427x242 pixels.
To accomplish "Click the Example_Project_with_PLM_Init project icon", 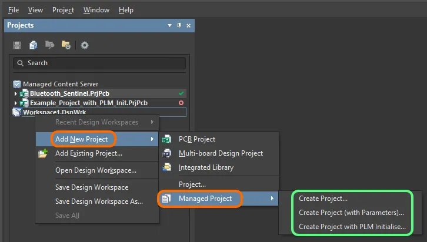I will [24, 103].
